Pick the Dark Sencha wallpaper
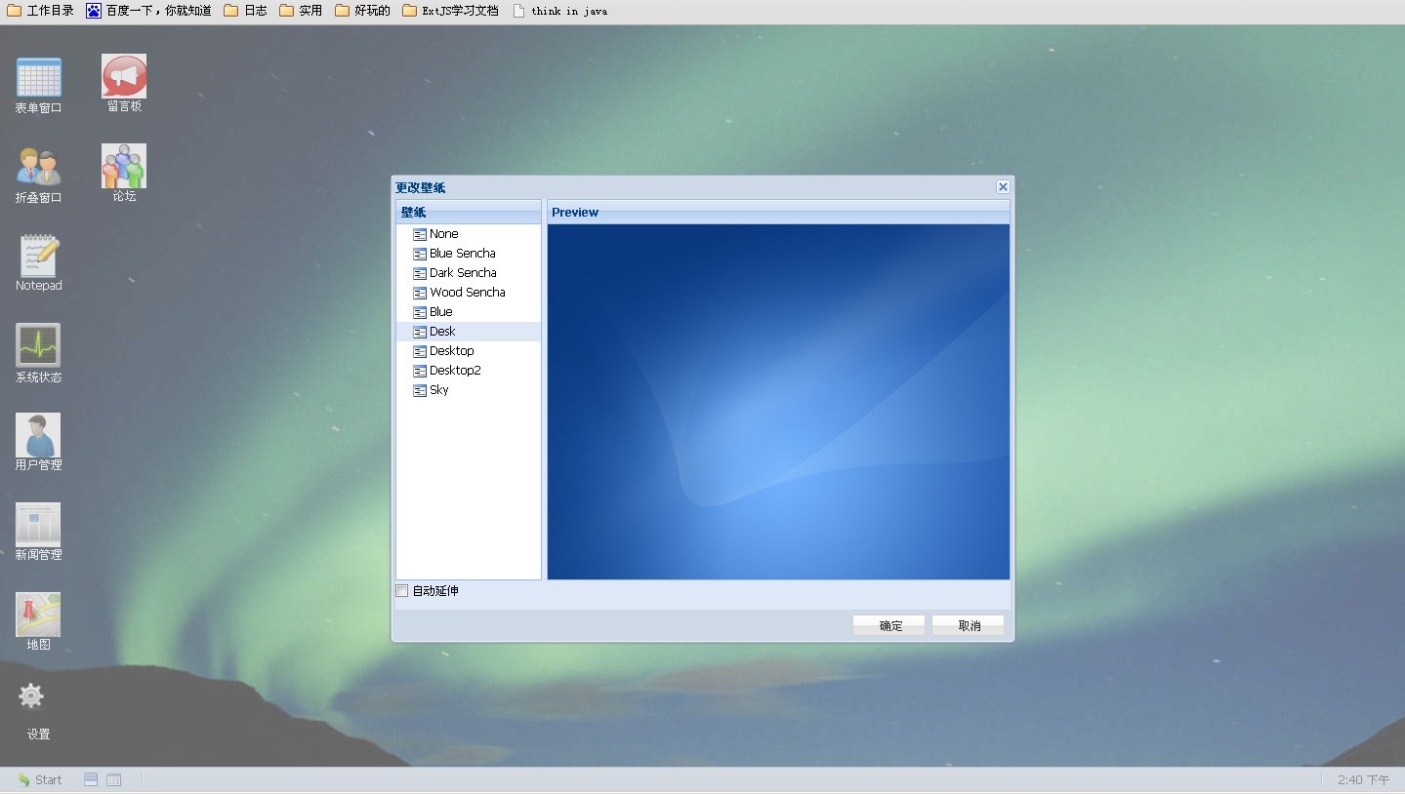The image size is (1405, 794). [469, 273]
